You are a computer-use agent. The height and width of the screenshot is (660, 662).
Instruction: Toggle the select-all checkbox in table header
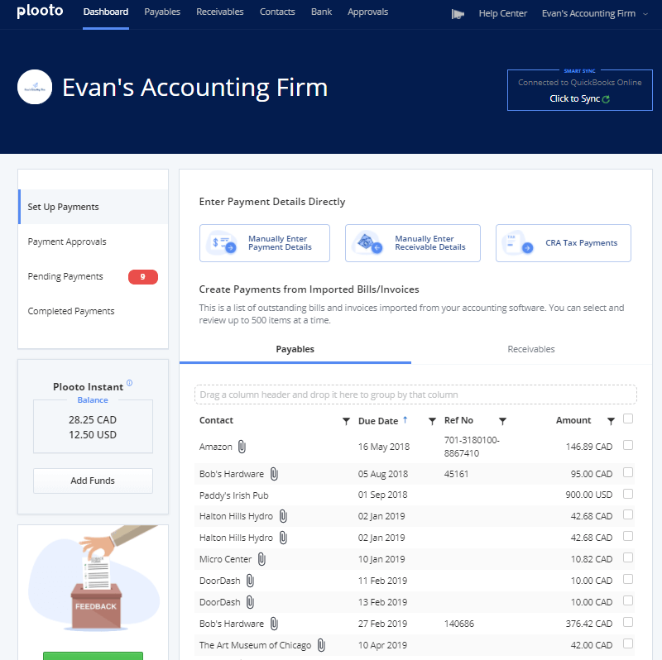tap(628, 418)
